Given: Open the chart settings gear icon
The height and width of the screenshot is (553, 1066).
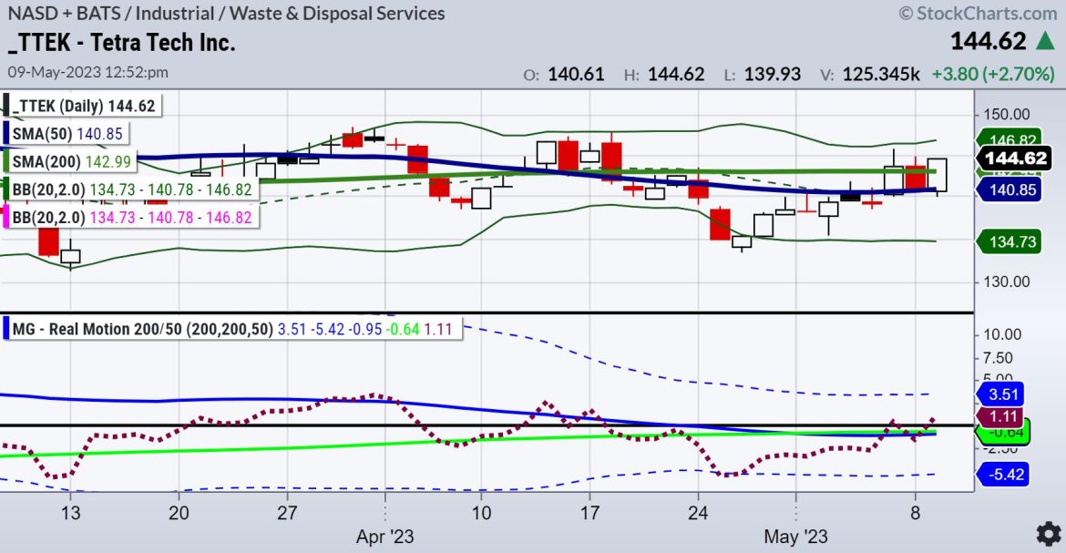Looking at the screenshot, I should (x=1047, y=533).
